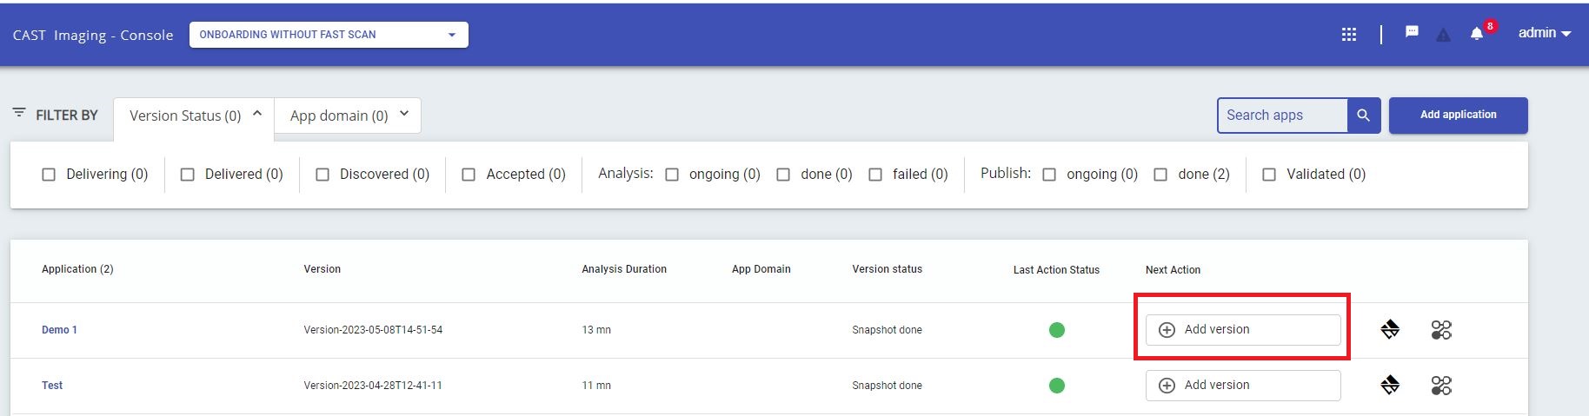Image resolution: width=1589 pixels, height=416 pixels.
Task: Focus the Search apps input field
Action: [x=1283, y=116]
